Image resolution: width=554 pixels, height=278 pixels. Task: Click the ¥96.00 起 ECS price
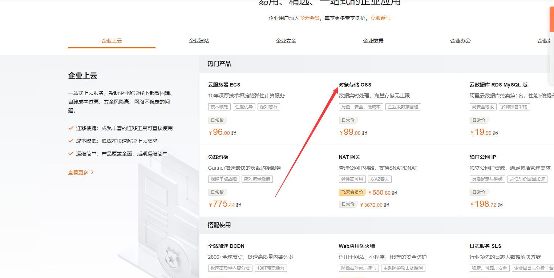point(222,132)
